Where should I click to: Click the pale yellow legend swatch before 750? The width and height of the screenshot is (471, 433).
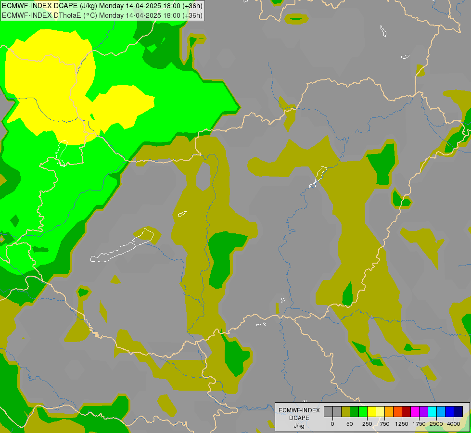pos(380,411)
